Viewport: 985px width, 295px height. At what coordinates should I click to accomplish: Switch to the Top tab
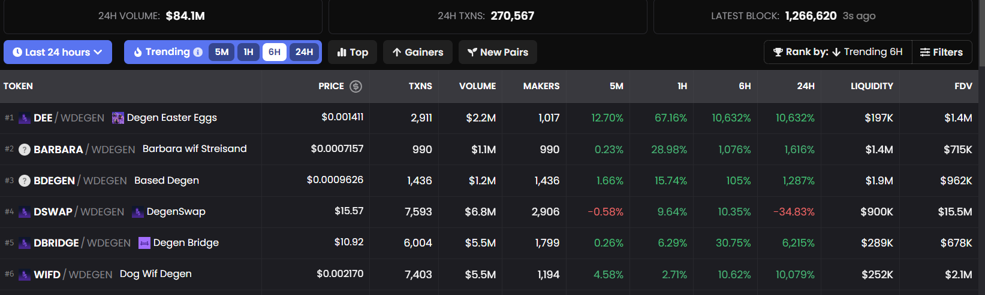tap(353, 52)
